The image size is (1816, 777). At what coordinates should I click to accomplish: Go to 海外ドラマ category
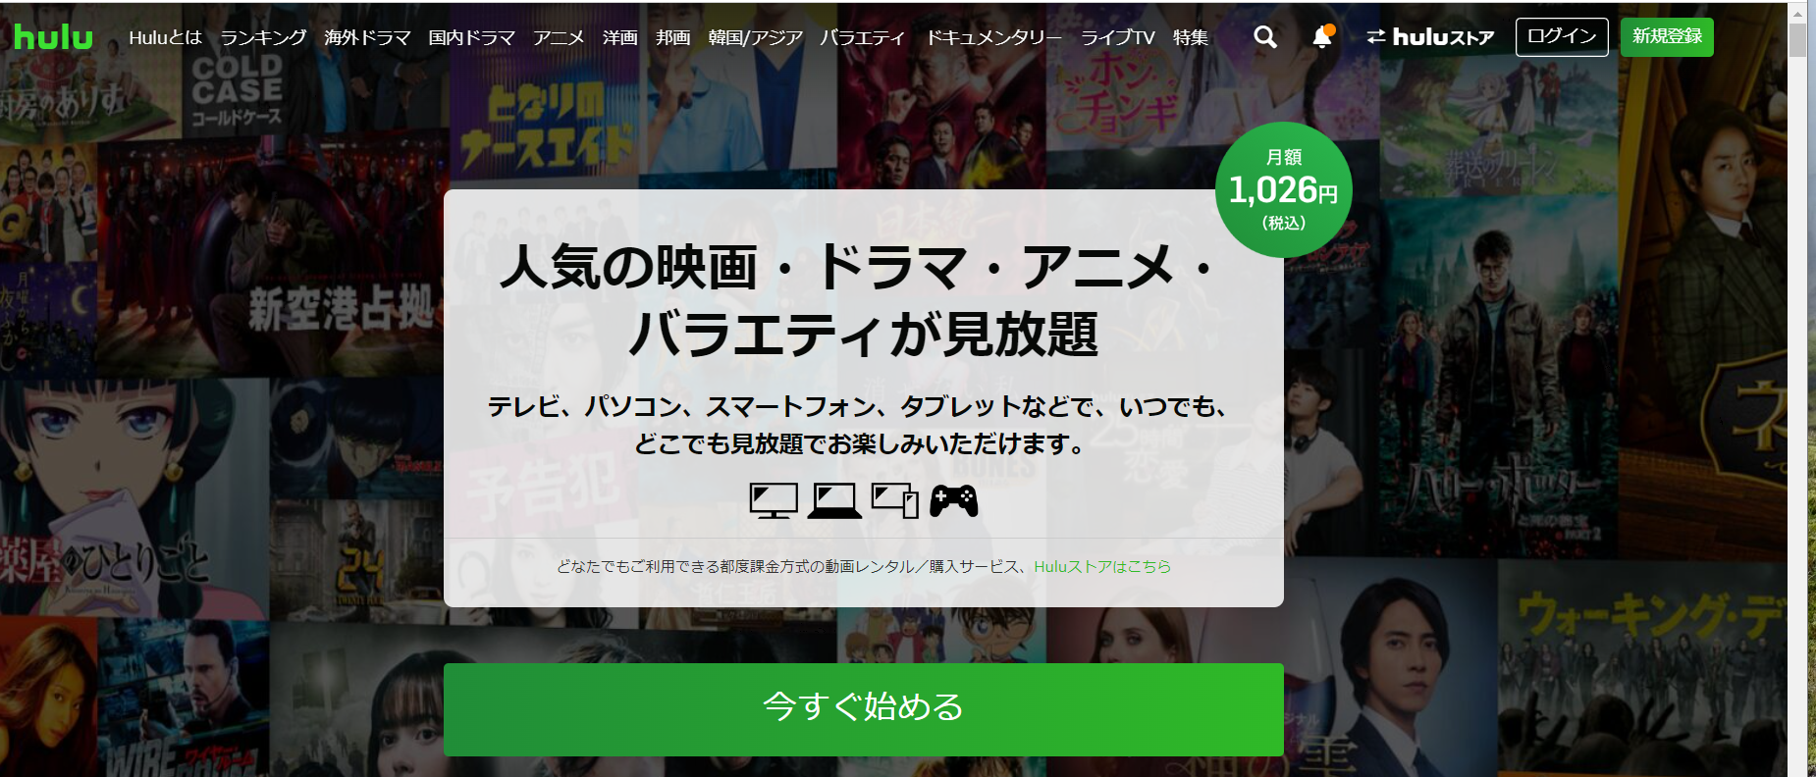pyautogui.click(x=367, y=37)
